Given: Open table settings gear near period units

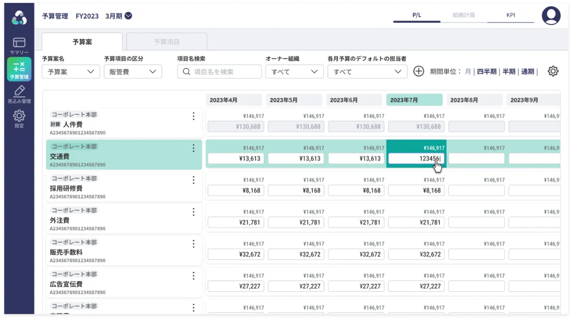Looking at the screenshot, I should [553, 71].
